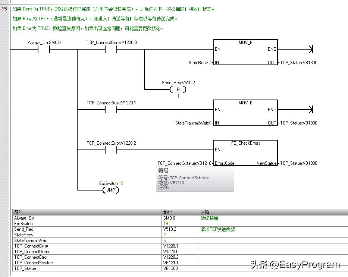Screen dimensions: 348x277
Task: Select the Send_Req:V510.2 reset coil
Action: 178,89
